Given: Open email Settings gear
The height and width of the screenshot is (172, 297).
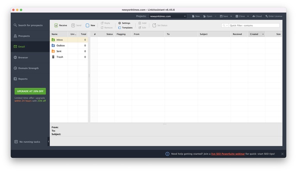Looking at the screenshot, I should (x=124, y=23).
